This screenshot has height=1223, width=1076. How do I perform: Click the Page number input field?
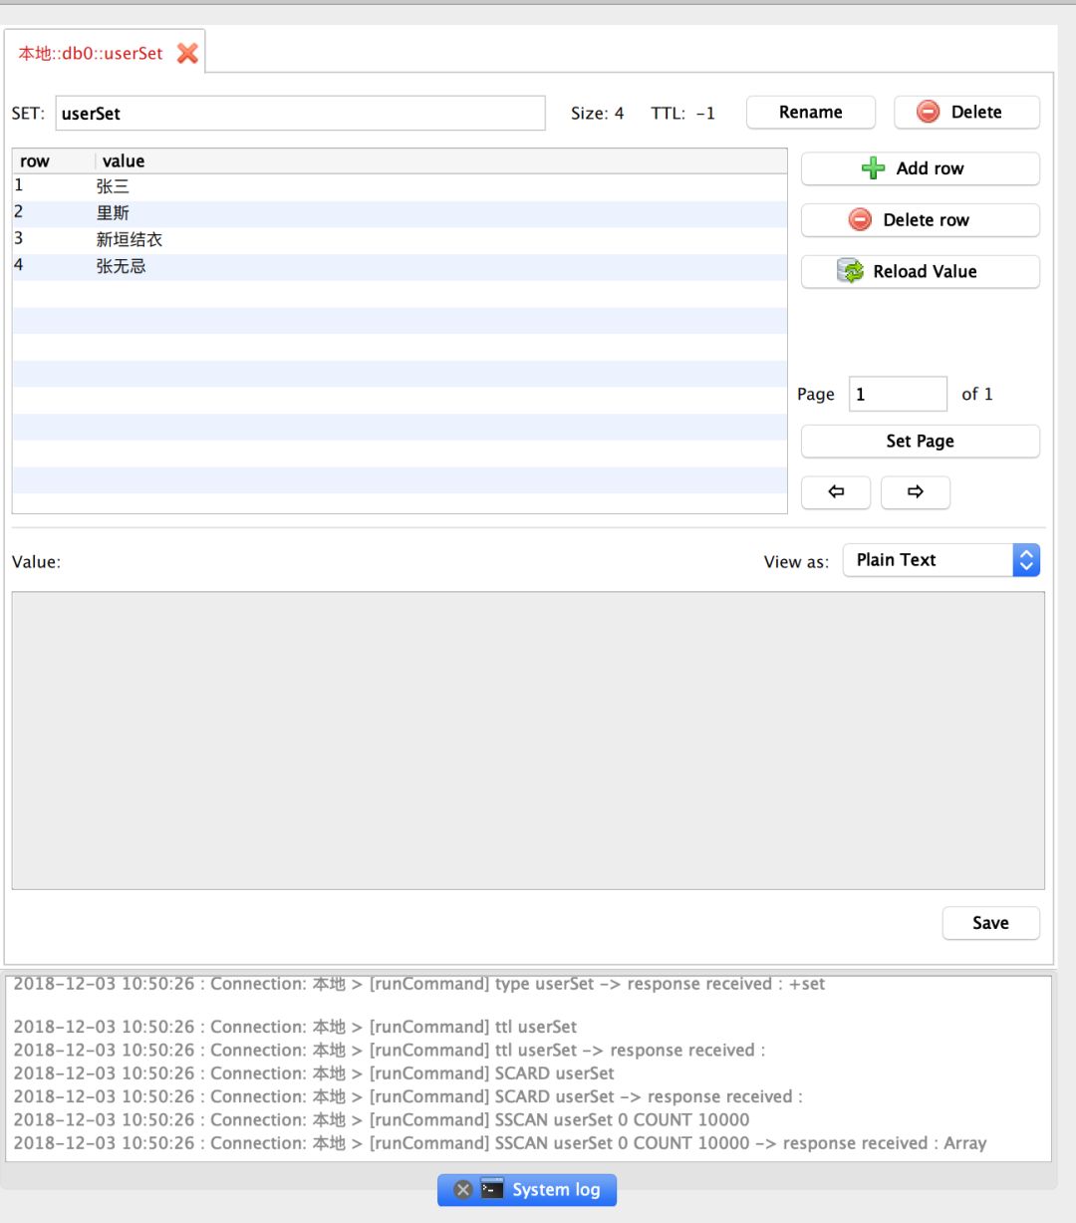coord(897,395)
